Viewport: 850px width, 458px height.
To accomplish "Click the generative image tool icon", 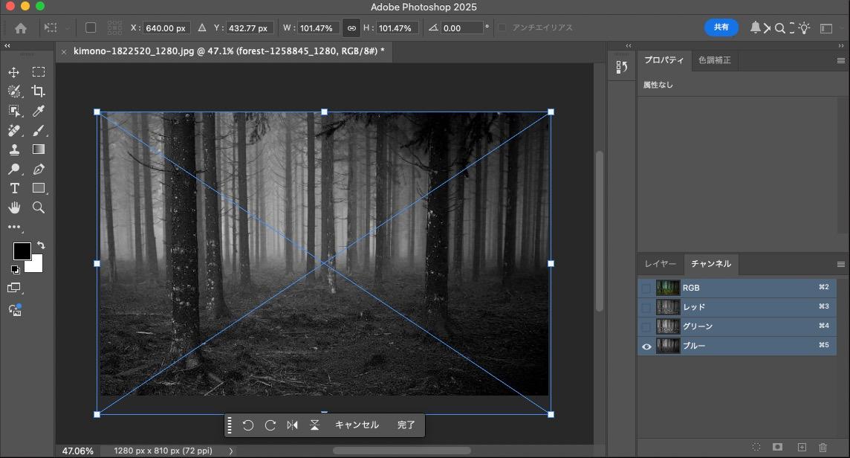I will [15, 310].
